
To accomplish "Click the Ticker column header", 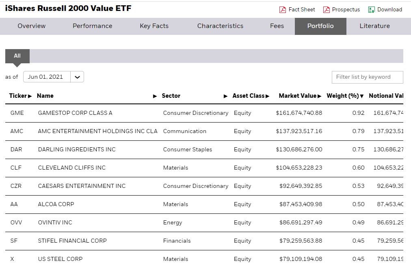I will click(x=18, y=96).
